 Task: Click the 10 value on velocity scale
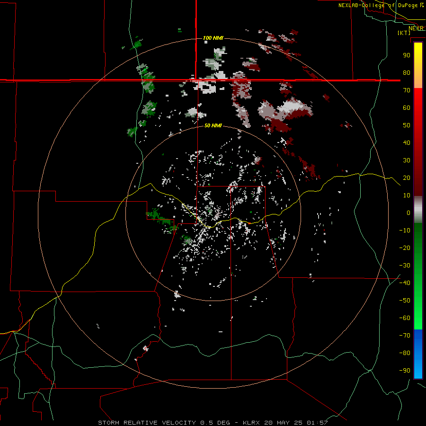[407, 195]
